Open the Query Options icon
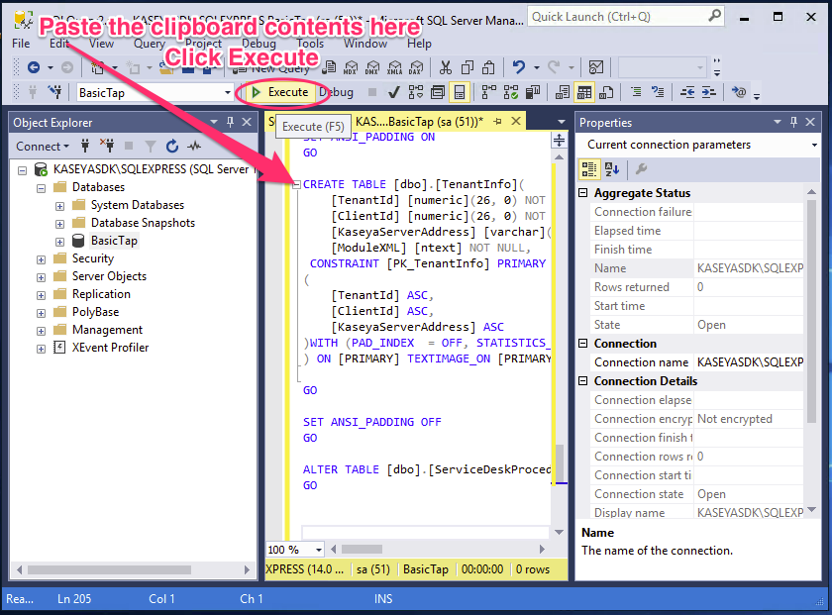This screenshot has height=615, width=832. pyautogui.click(x=438, y=93)
